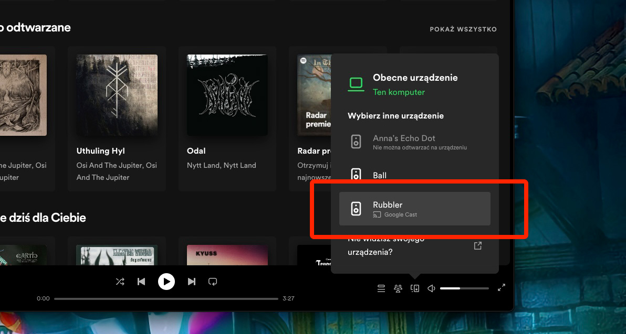Open the play queue
This screenshot has width=626, height=334.
coord(381,288)
